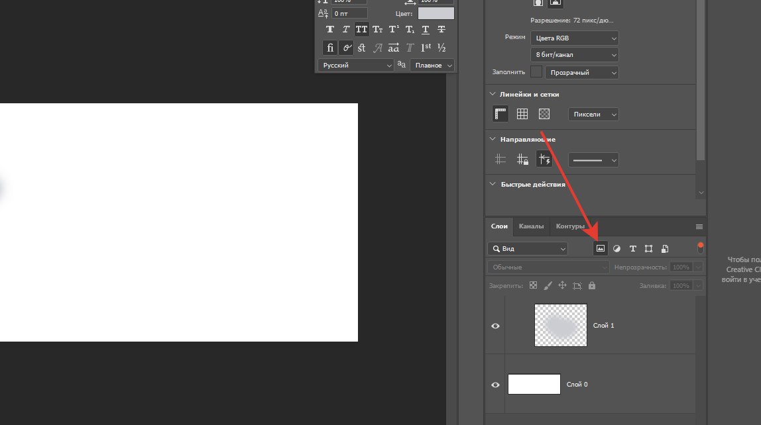761x425 pixels.
Task: Toggle the smart guides icon
Action: (544, 160)
